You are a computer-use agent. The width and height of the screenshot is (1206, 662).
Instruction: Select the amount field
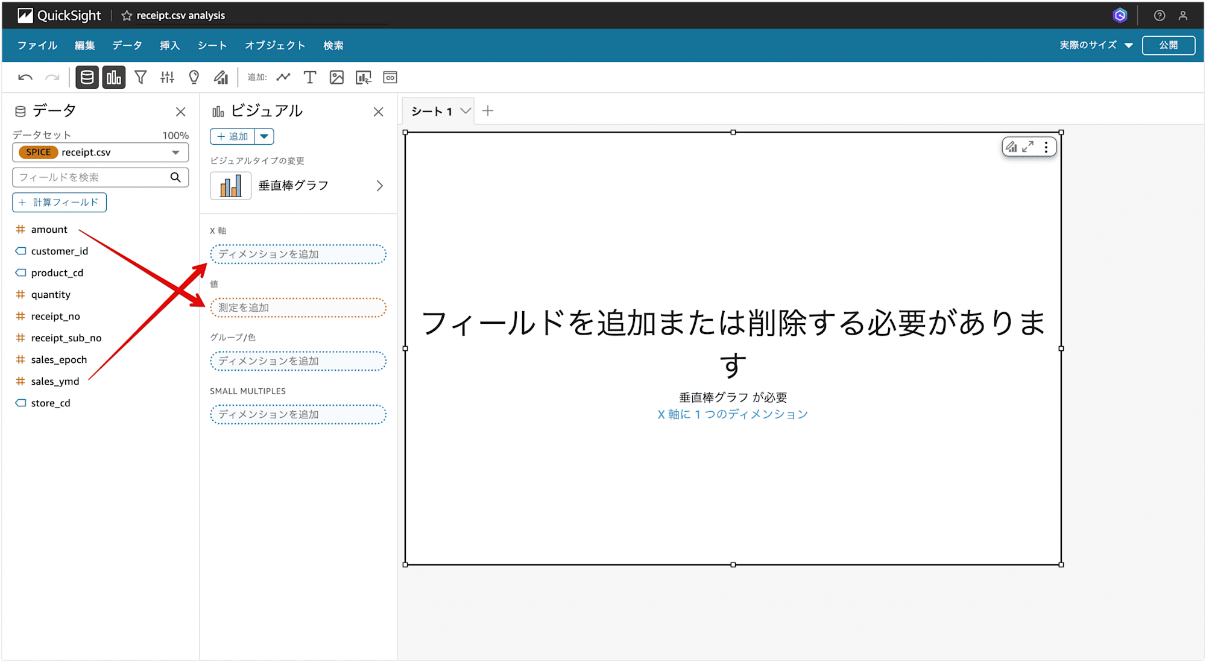[x=49, y=230]
